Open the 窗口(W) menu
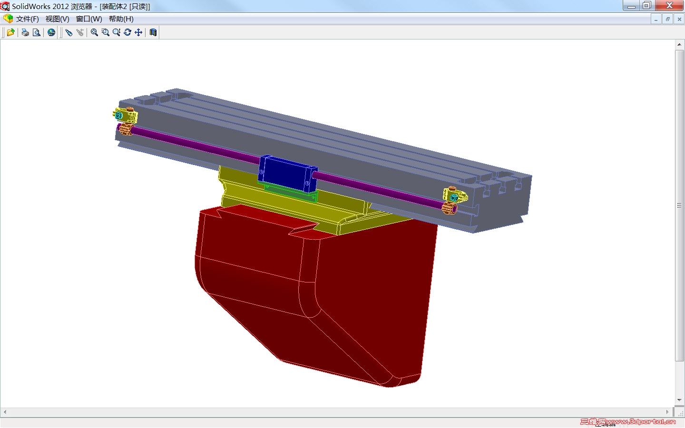Image resolution: width=685 pixels, height=428 pixels. click(89, 19)
